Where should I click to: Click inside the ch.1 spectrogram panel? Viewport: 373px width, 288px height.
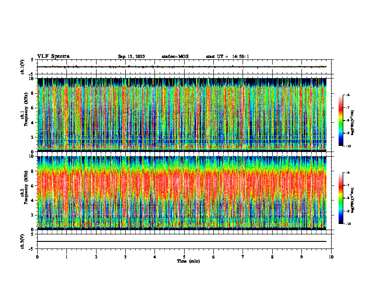point(182,115)
